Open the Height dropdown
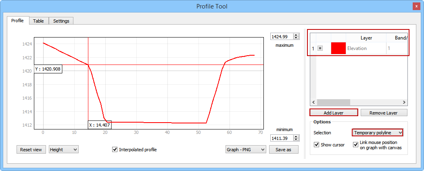The image size is (424, 171). (x=64, y=150)
